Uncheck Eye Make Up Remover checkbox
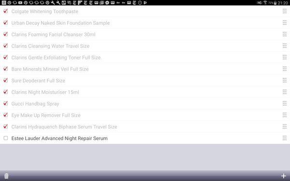Viewport: 290px width, 181px height. (6, 115)
